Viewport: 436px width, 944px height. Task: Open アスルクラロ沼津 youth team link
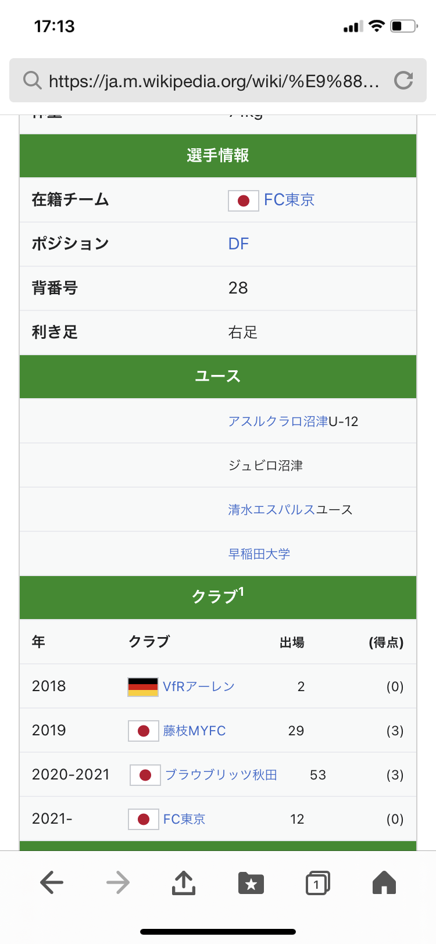pyautogui.click(x=278, y=421)
